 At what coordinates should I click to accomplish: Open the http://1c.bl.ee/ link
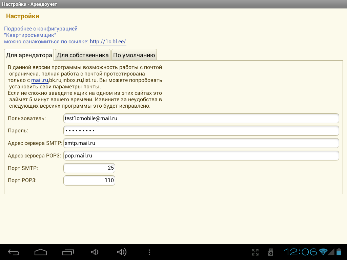point(108,42)
